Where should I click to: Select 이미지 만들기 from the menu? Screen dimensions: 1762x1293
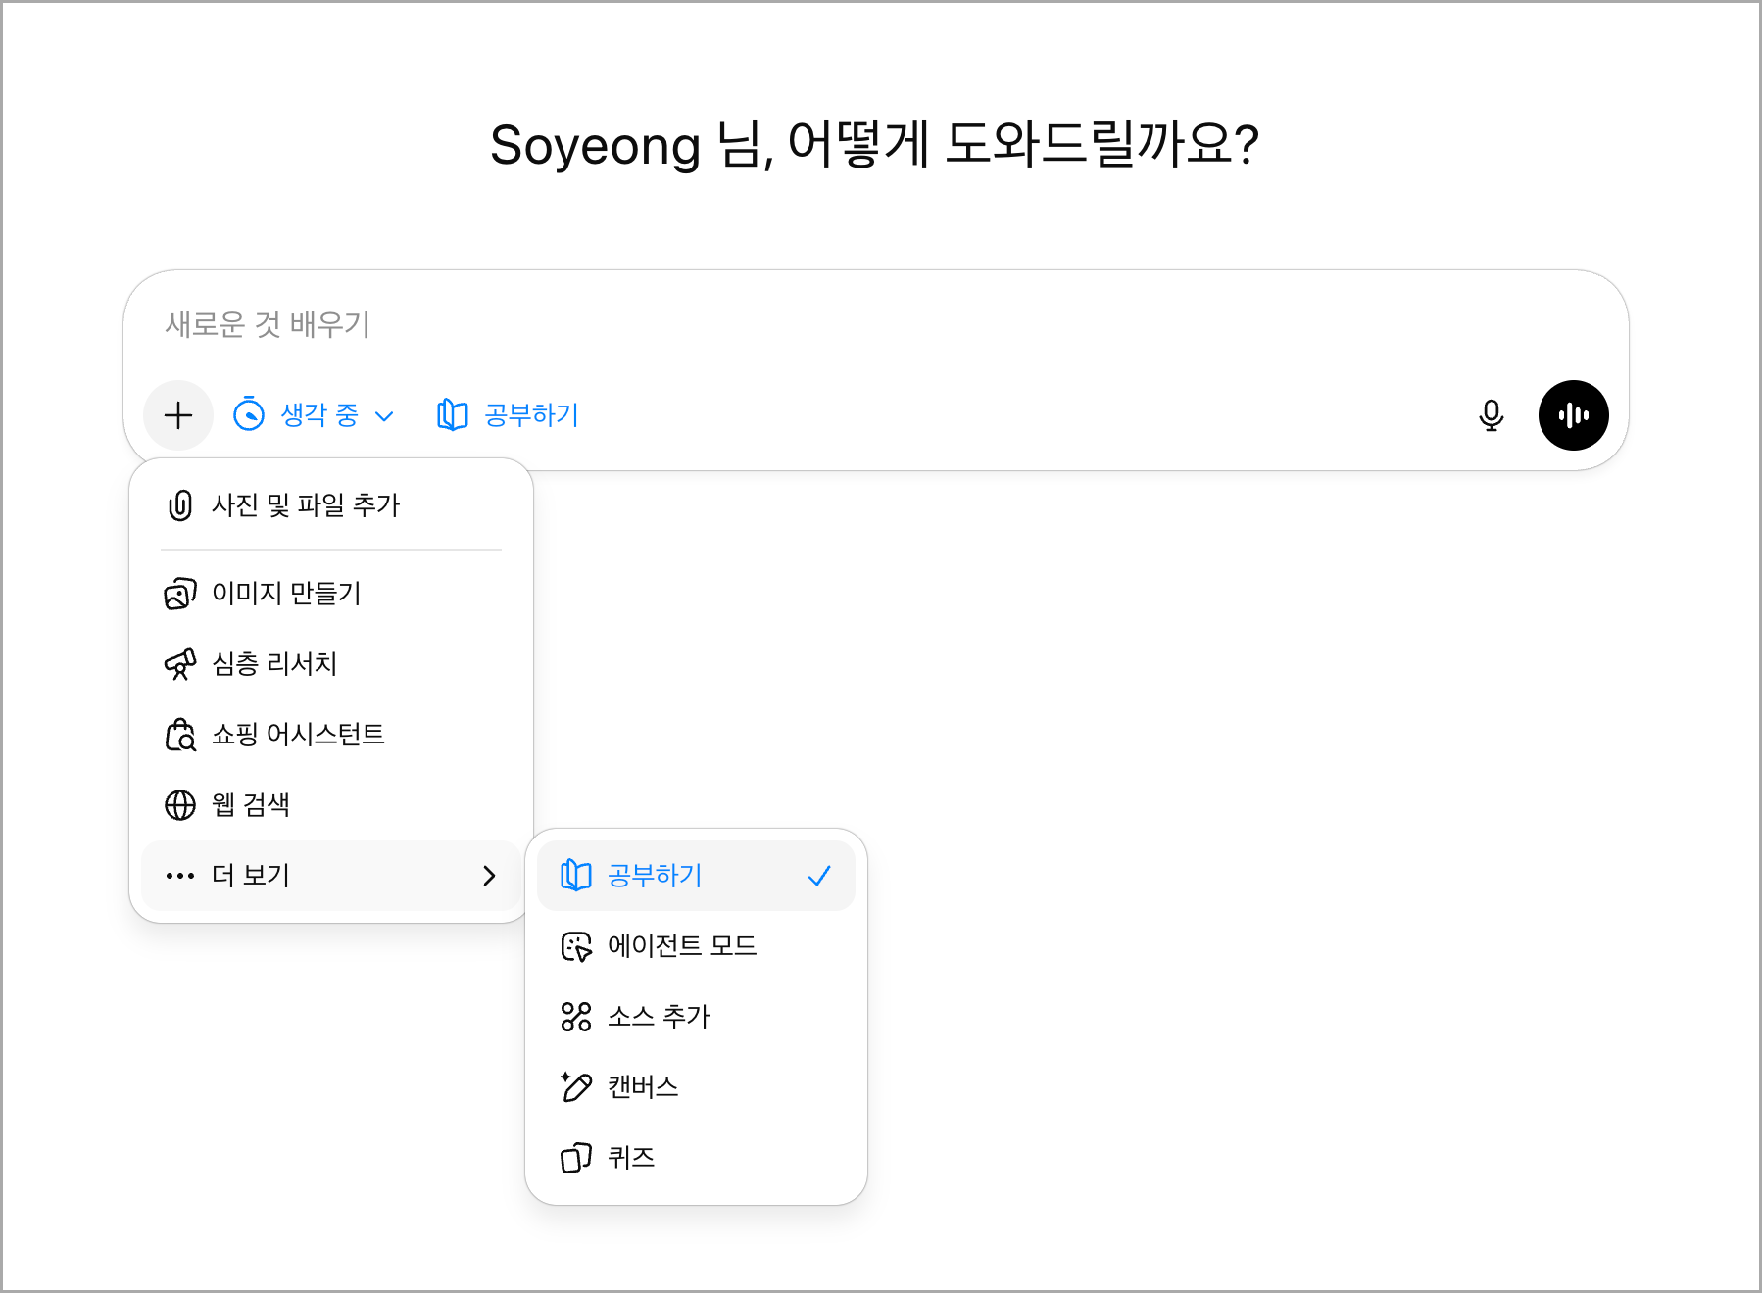286,594
